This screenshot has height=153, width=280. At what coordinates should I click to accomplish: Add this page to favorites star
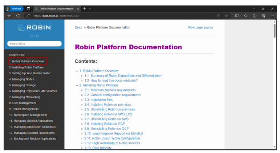pyautogui.click(x=226, y=16)
